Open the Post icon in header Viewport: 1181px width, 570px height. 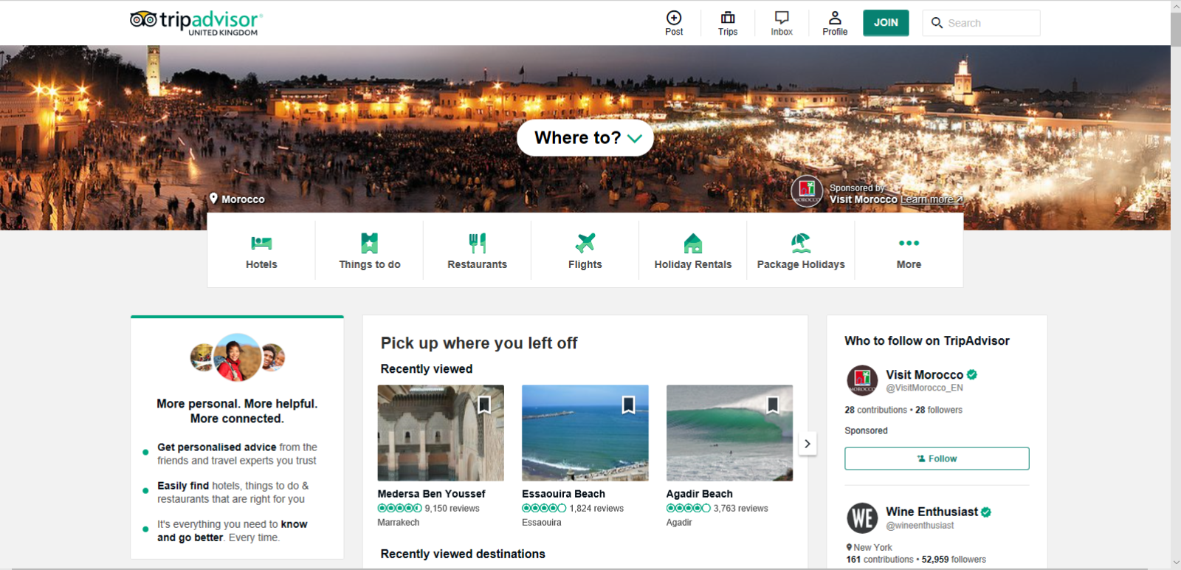[x=674, y=18]
